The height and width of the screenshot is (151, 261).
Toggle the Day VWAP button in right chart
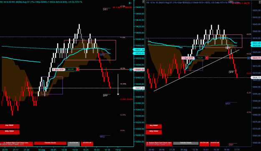pos(154,126)
